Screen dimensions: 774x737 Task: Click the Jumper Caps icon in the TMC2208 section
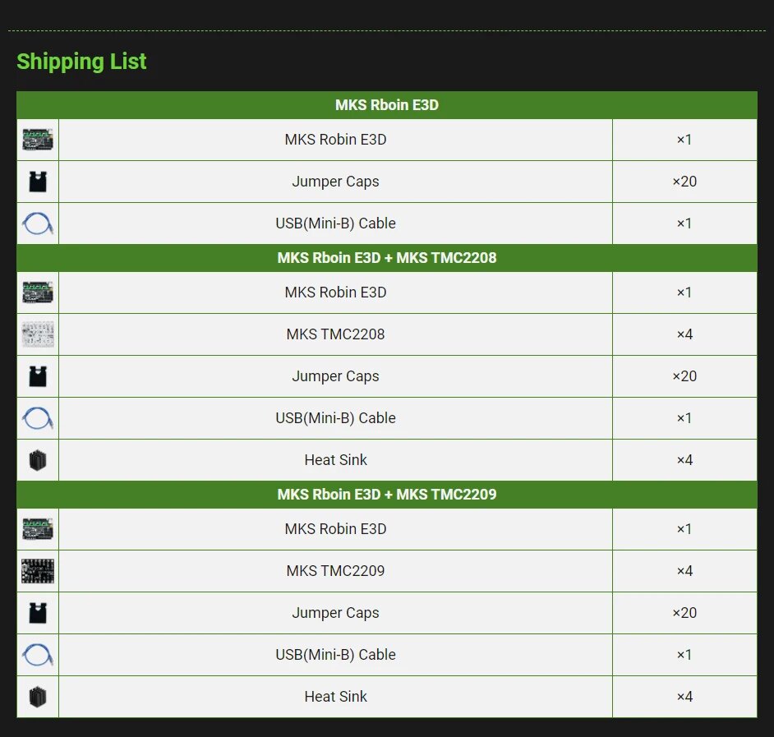(38, 376)
